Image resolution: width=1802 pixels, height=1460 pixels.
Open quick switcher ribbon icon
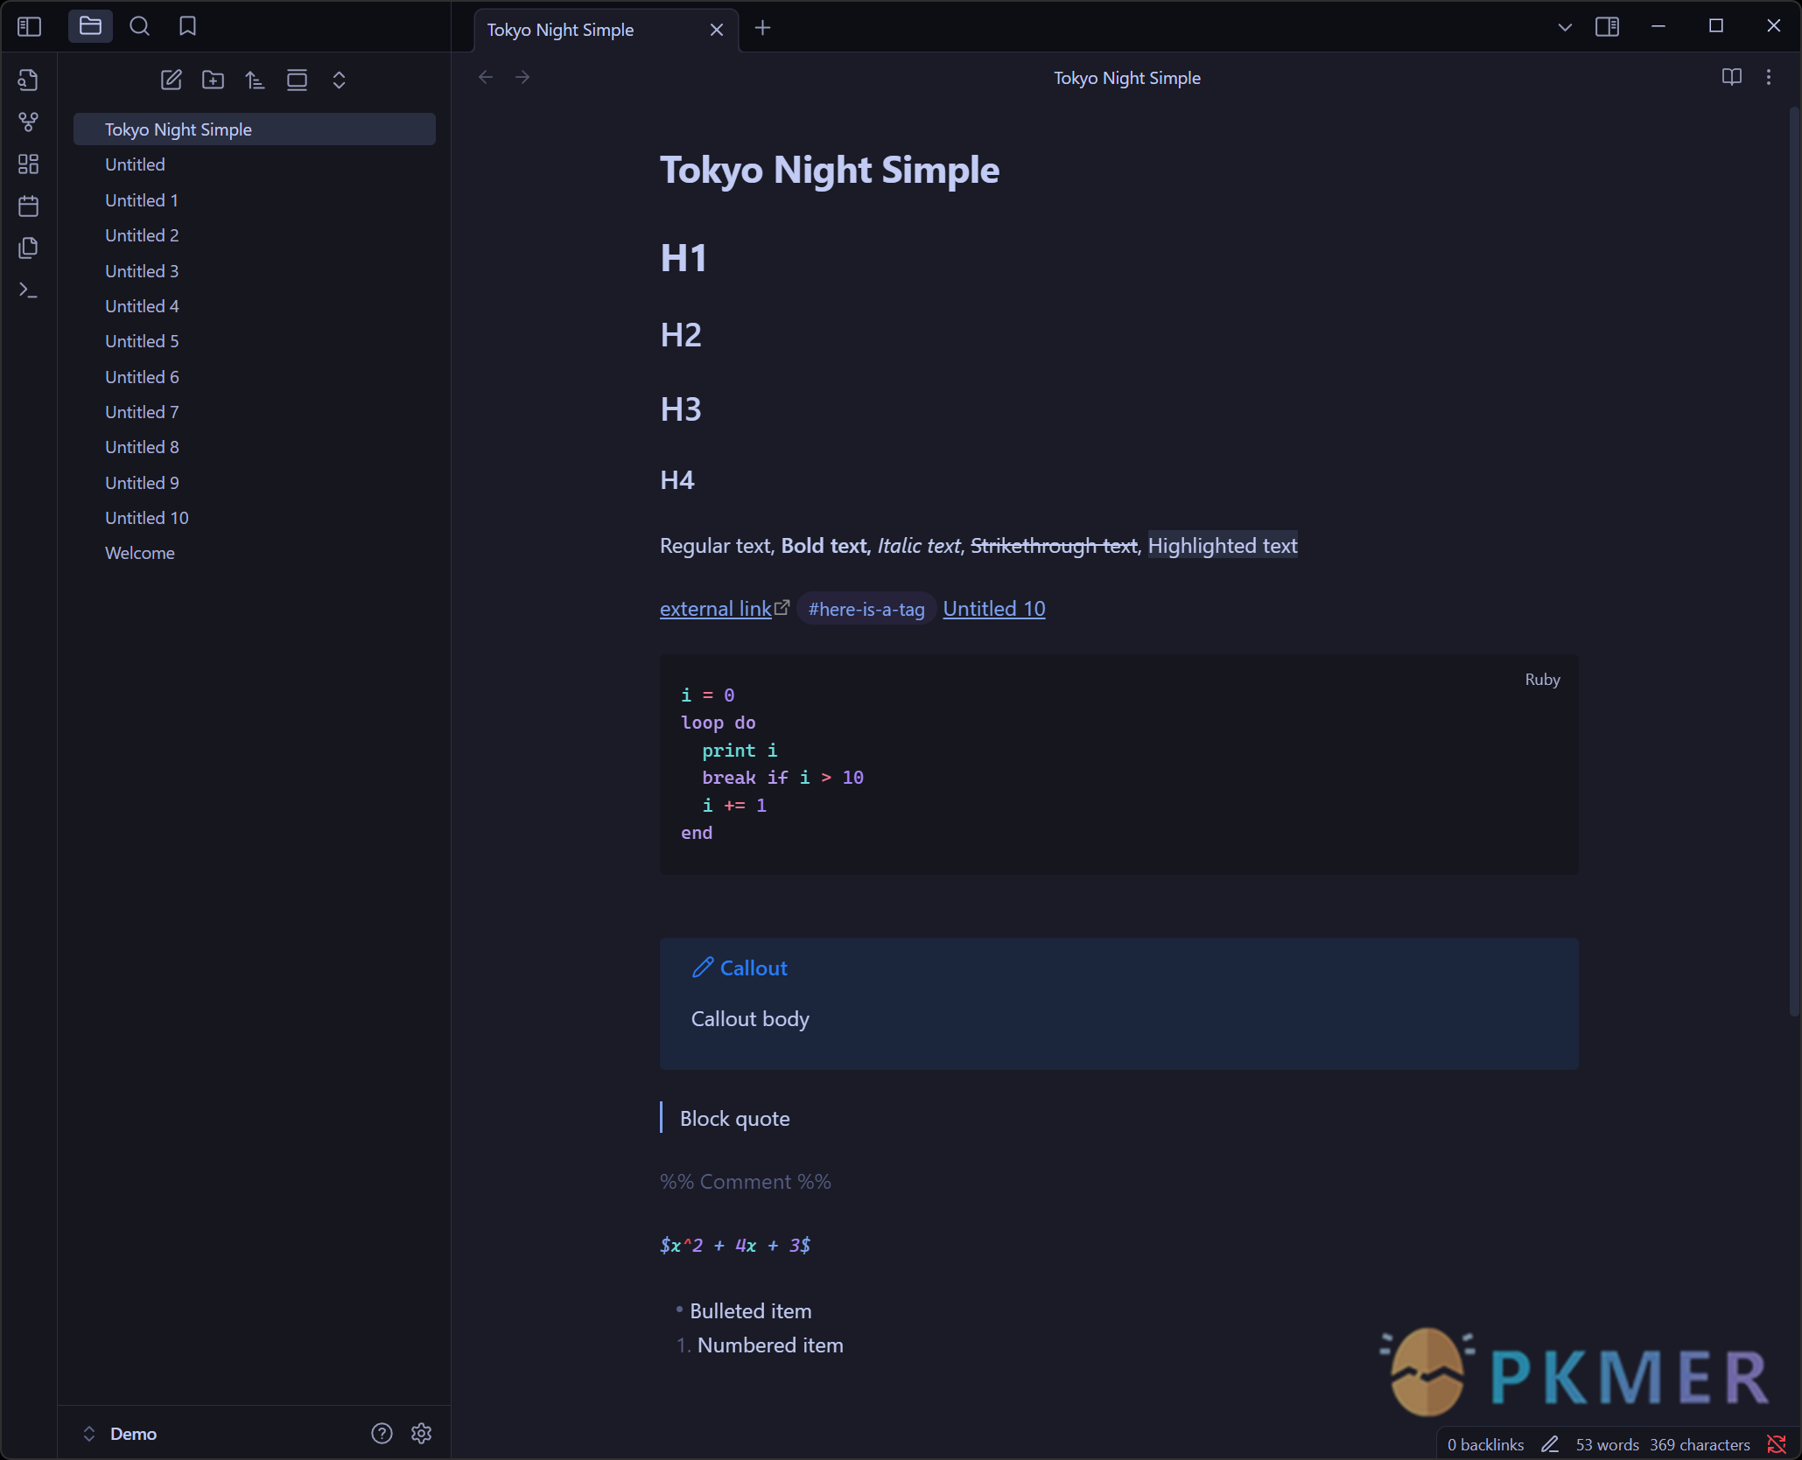pyautogui.click(x=28, y=80)
